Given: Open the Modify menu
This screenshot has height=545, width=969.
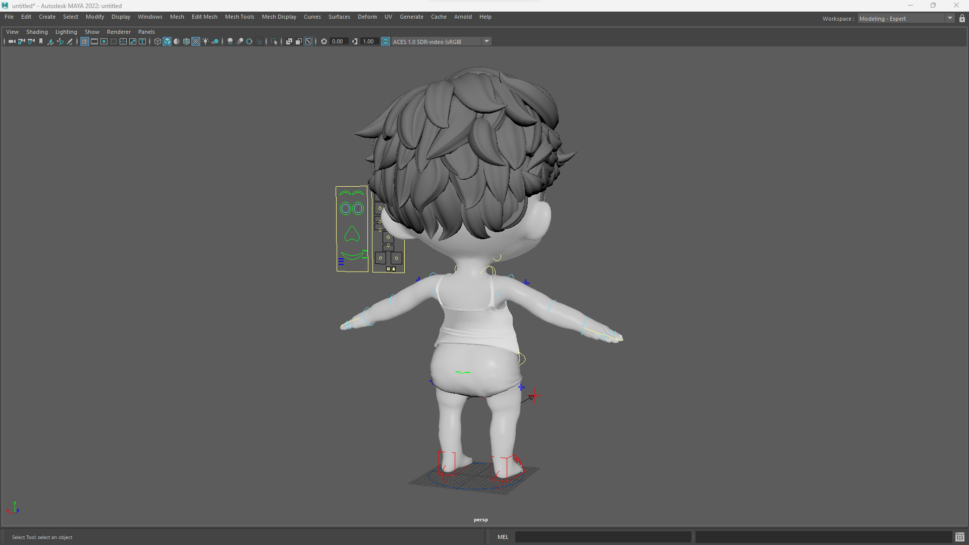Looking at the screenshot, I should click(95, 17).
